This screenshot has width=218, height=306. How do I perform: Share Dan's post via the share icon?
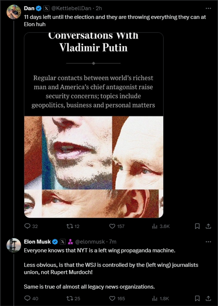click(208, 226)
